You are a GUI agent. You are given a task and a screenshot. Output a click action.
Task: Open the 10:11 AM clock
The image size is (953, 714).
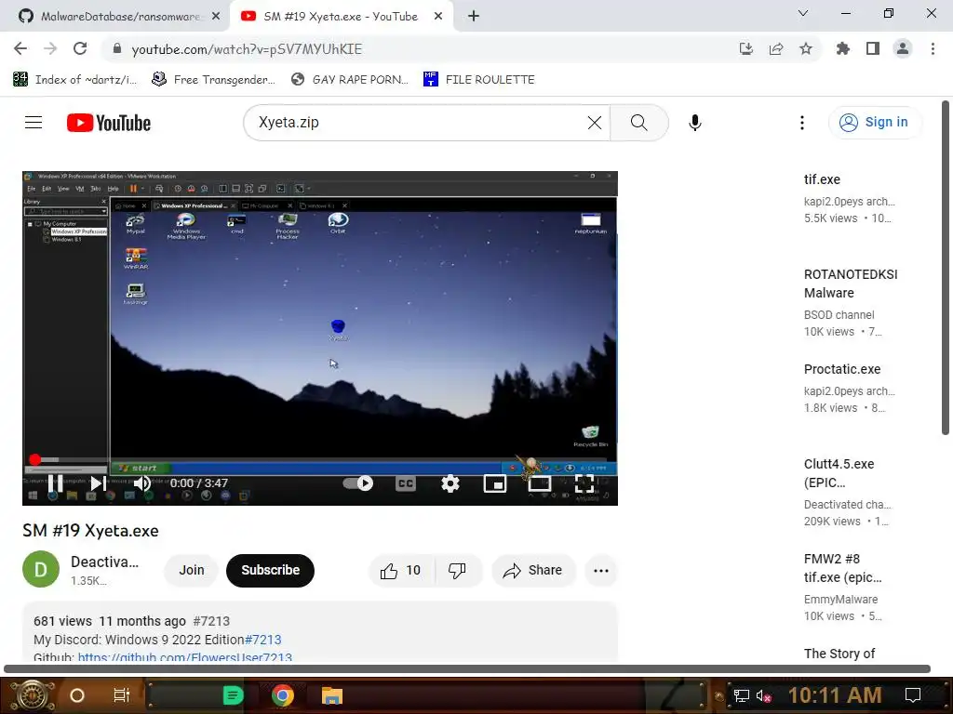click(835, 695)
